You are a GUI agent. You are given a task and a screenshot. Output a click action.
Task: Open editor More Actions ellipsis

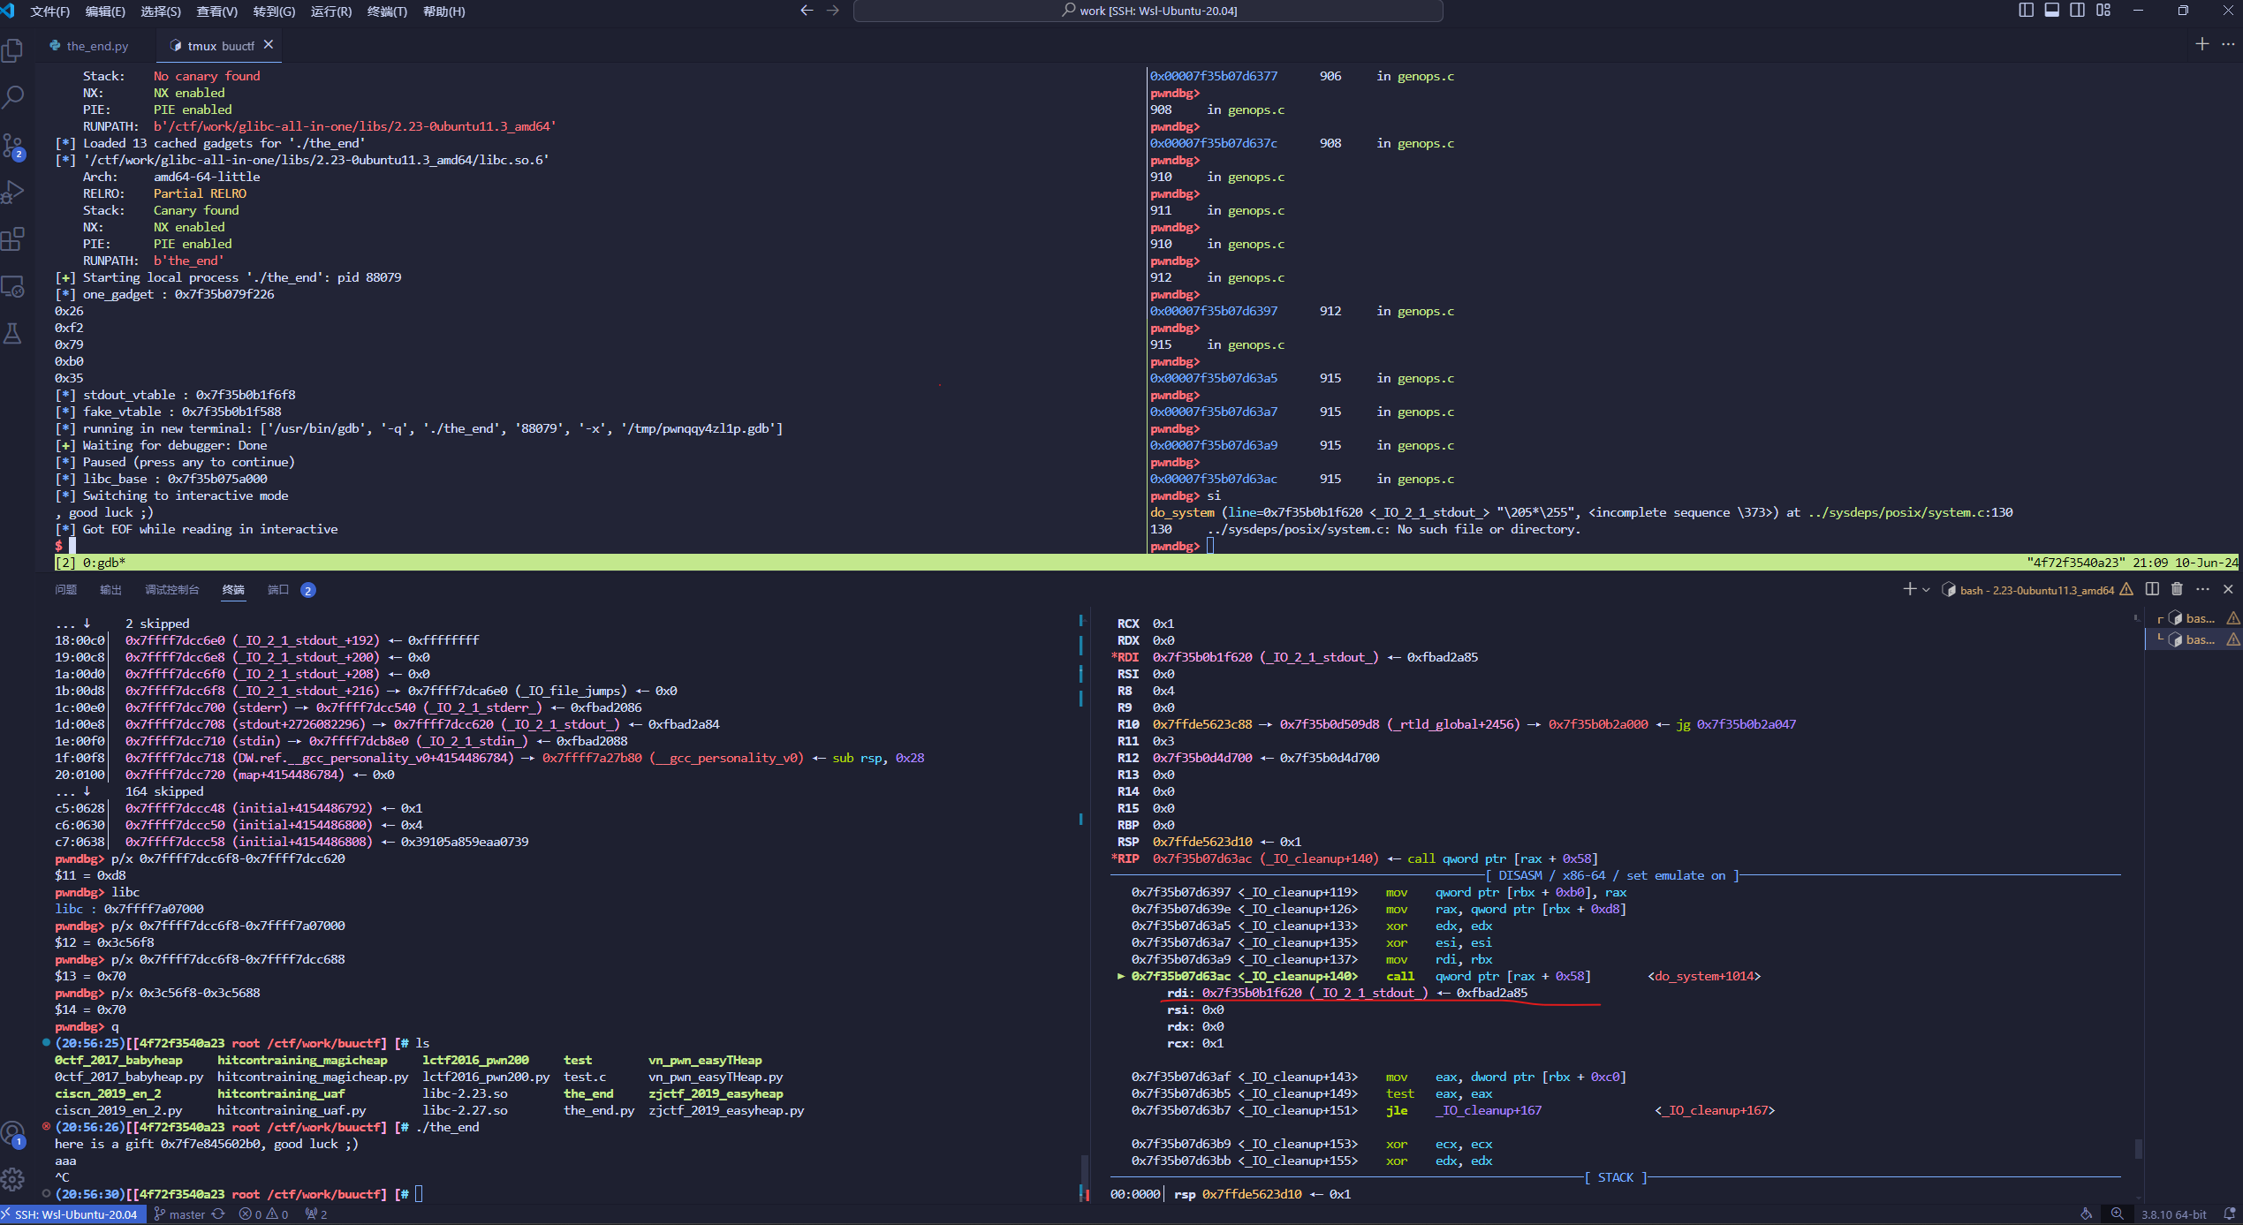pos(2228,44)
